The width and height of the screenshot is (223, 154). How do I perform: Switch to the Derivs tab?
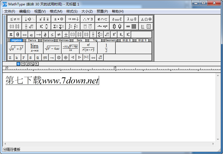pyautogui.click(x=32, y=40)
